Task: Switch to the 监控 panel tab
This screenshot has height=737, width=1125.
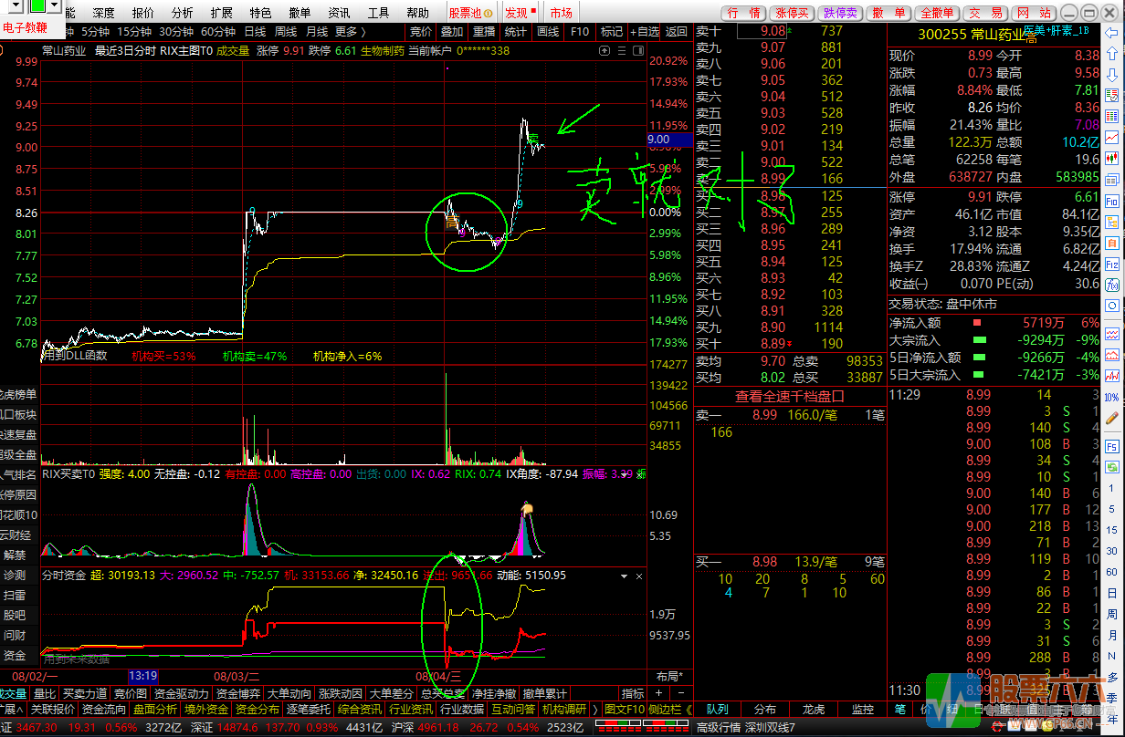Action: tap(862, 709)
